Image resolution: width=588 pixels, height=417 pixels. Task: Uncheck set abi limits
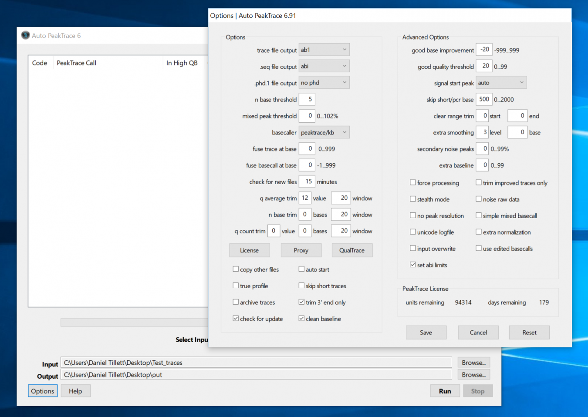[x=413, y=265]
